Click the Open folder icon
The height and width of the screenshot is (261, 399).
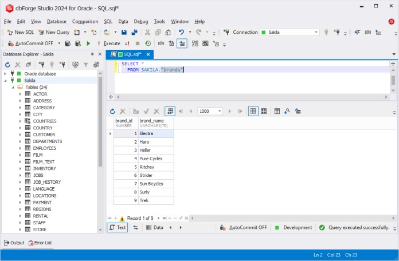click(x=107, y=32)
